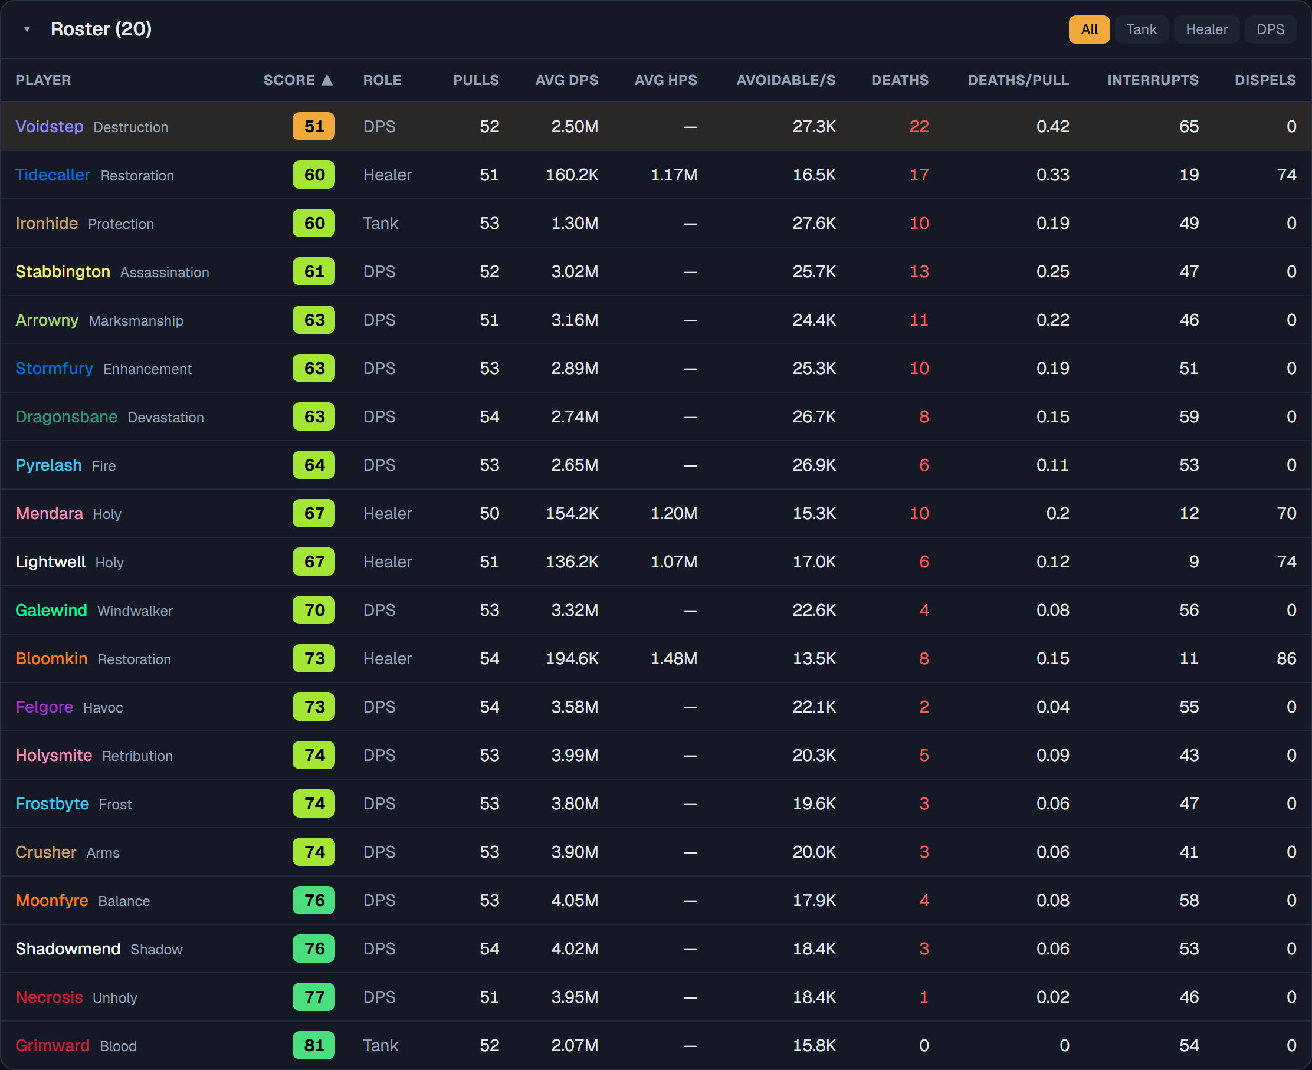This screenshot has height=1070, width=1312.
Task: Open player Galewind's profile
Action: click(x=51, y=610)
